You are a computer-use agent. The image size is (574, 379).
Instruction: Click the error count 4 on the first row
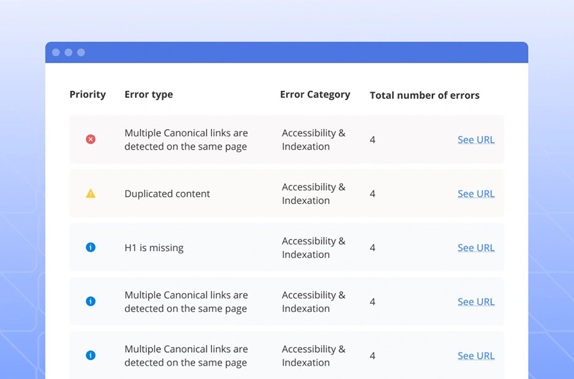click(x=372, y=140)
